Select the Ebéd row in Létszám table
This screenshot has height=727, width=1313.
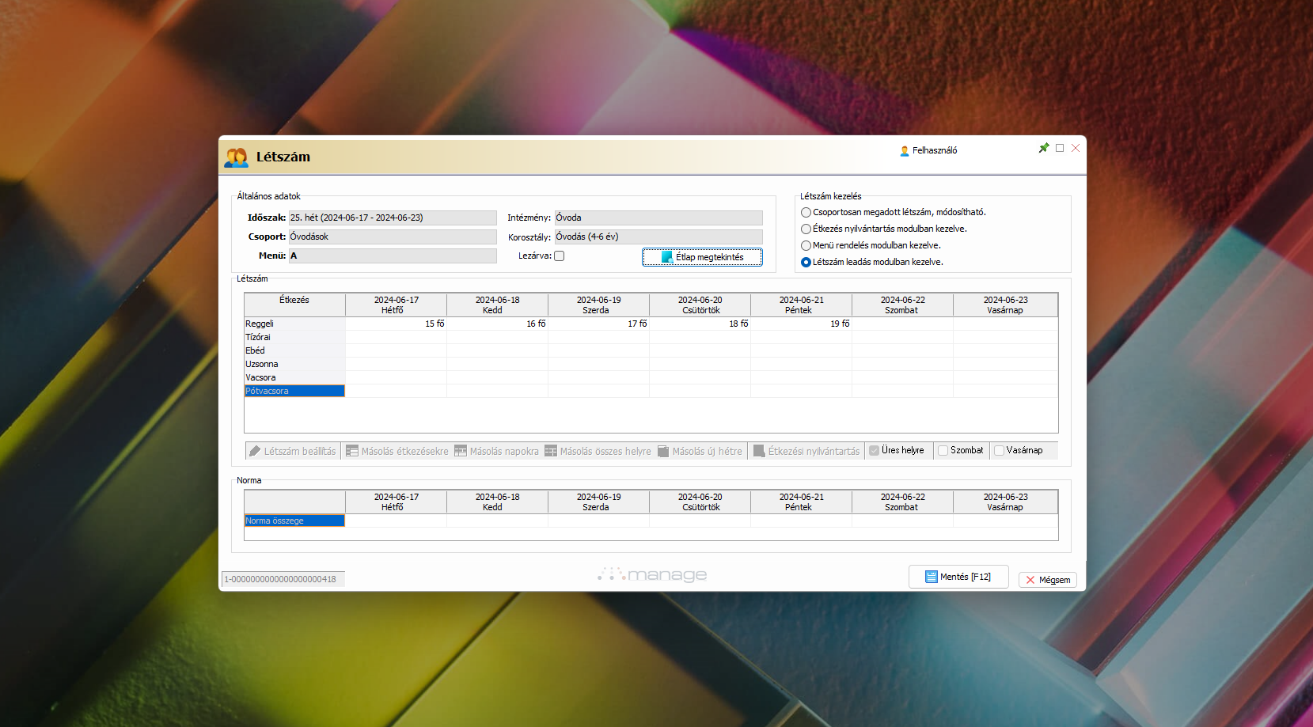pyautogui.click(x=294, y=350)
